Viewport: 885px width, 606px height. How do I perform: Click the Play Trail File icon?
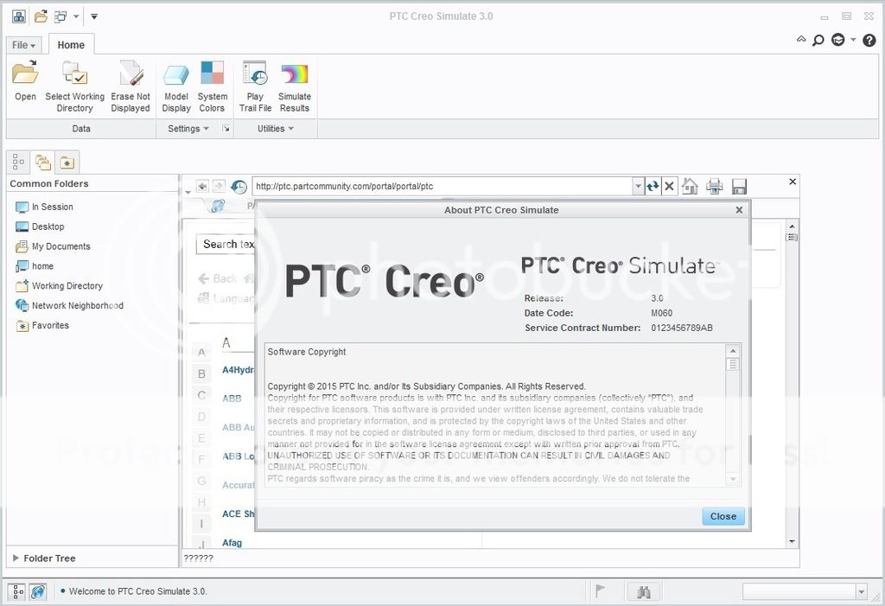coord(255,74)
